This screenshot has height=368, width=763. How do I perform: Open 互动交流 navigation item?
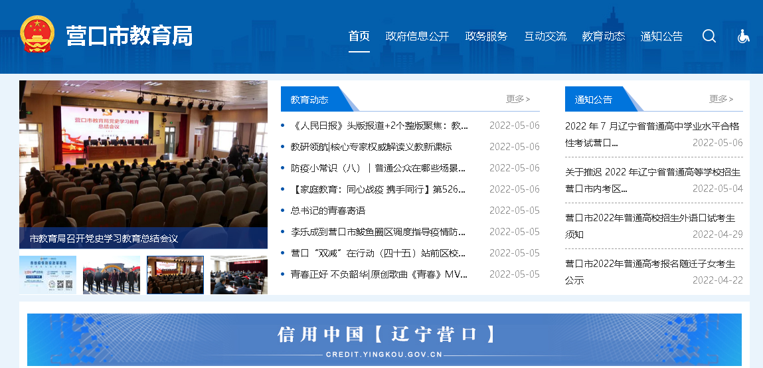coord(545,37)
